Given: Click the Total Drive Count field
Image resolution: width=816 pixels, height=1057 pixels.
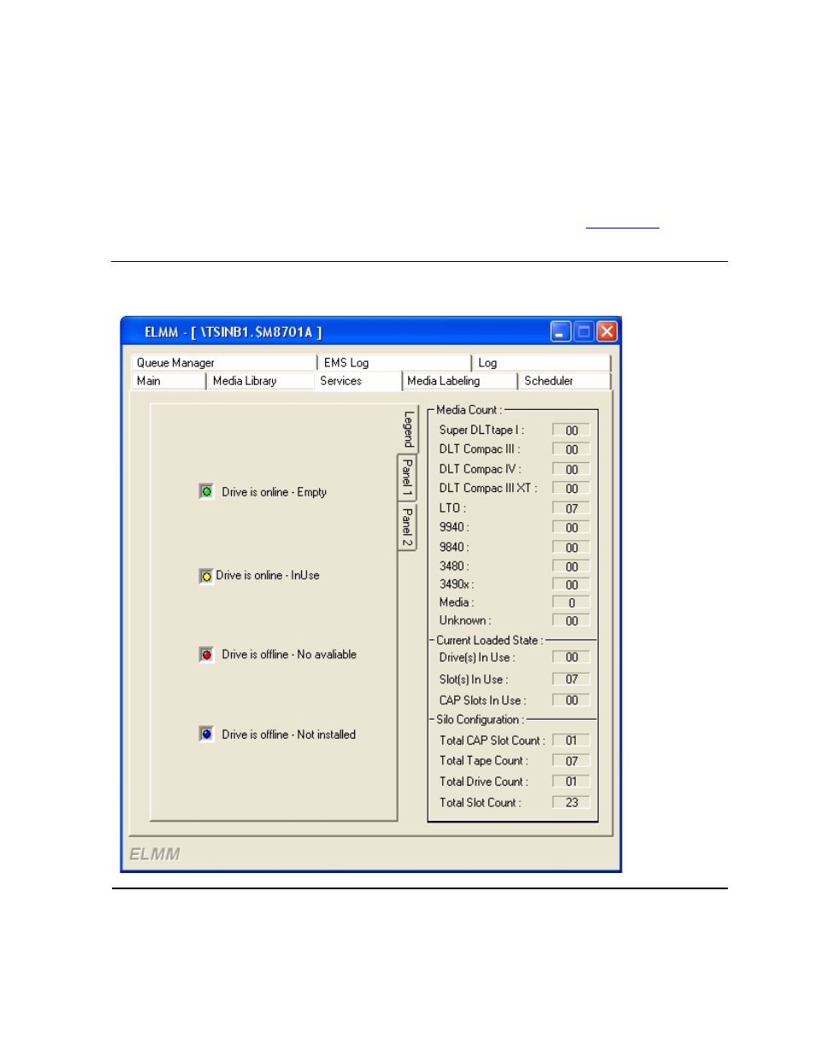Looking at the screenshot, I should point(571,781).
